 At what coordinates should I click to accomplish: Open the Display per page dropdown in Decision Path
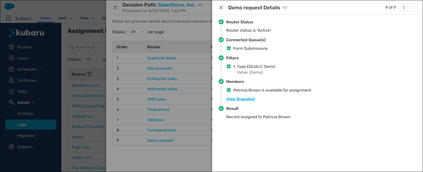pyautogui.click(x=137, y=32)
